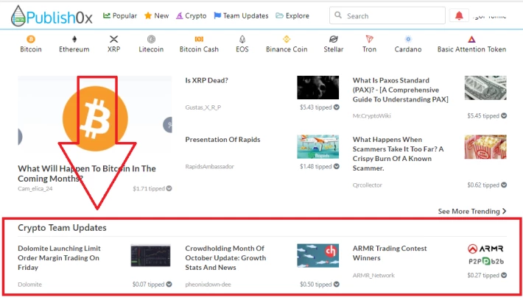Expand the $0.50 tipped dropdown arrow
The image size is (523, 300).
pos(337,284)
